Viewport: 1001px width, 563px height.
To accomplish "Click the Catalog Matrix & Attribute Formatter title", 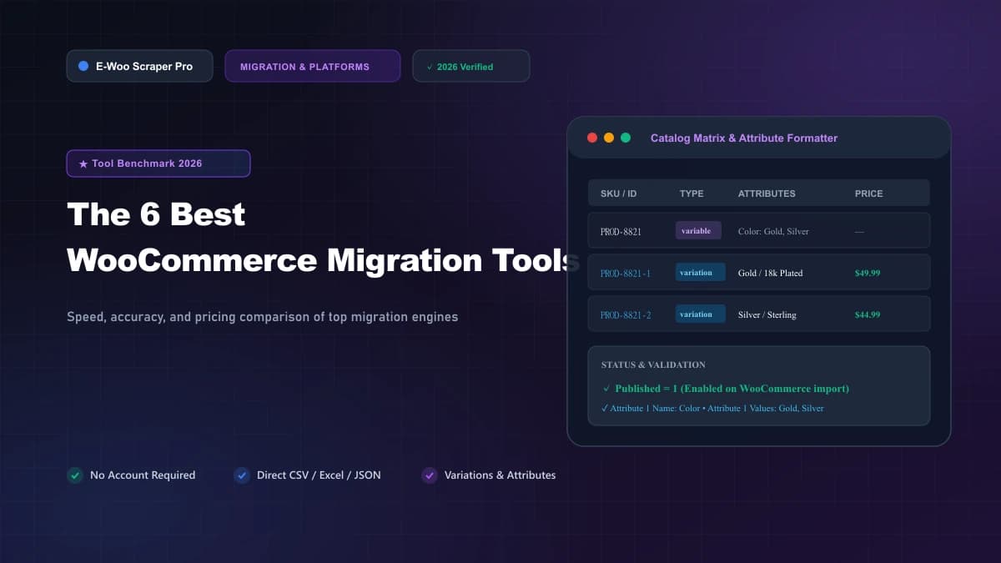I will (x=744, y=138).
